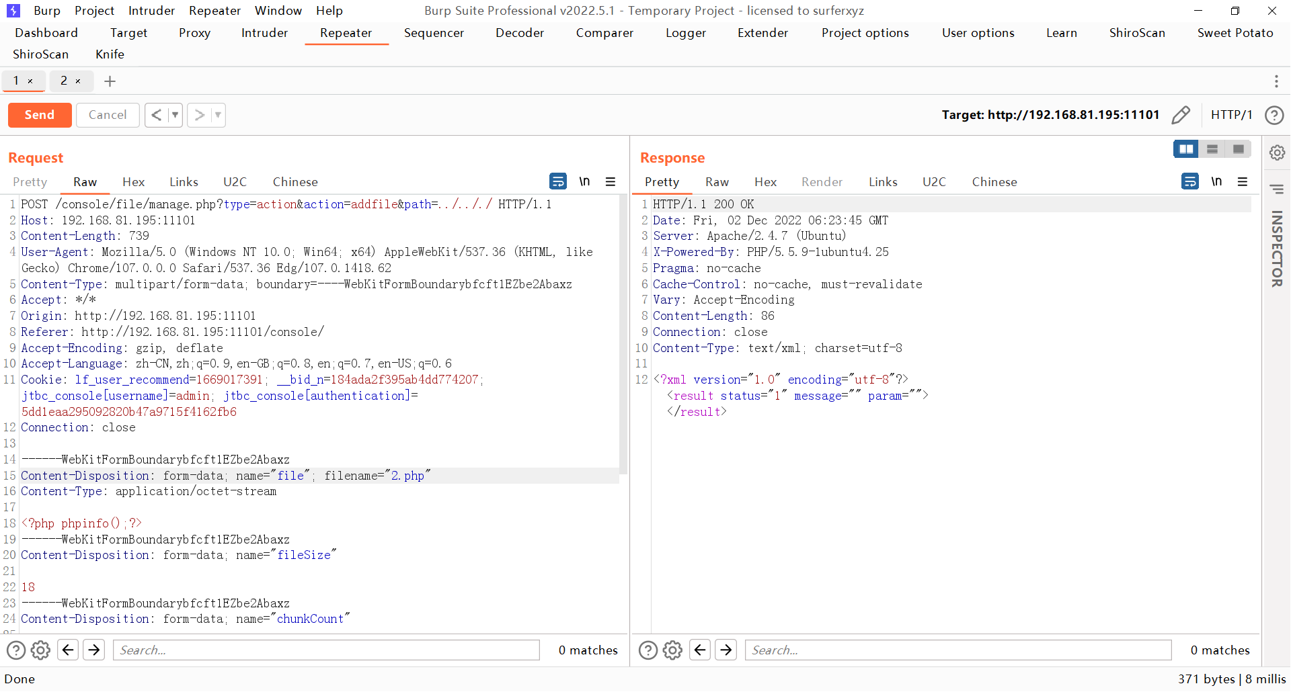Select request Pretty view tab
Viewport: 1291px width, 692px height.
(30, 182)
